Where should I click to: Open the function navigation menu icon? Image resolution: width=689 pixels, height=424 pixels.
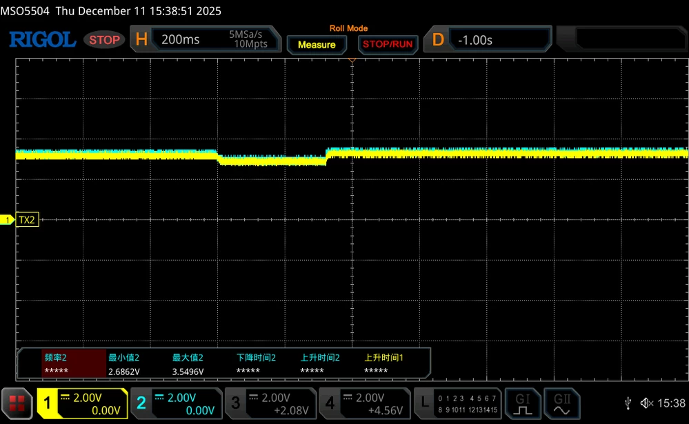click(x=18, y=403)
